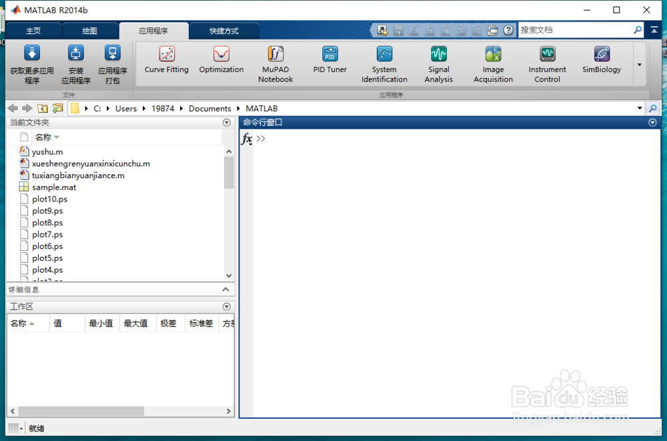Click the browse for folder icon

point(57,109)
